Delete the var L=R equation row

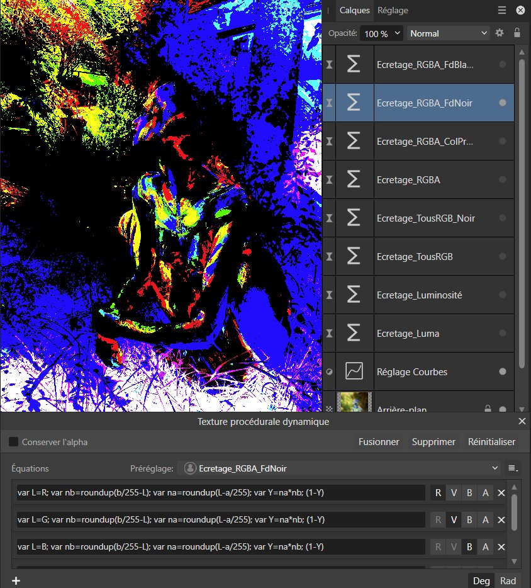(501, 493)
